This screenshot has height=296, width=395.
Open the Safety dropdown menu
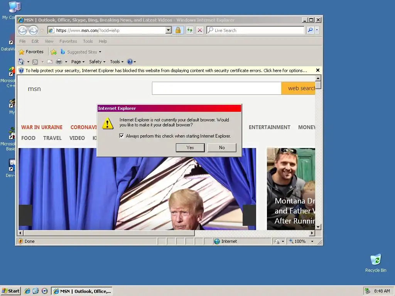pos(97,62)
